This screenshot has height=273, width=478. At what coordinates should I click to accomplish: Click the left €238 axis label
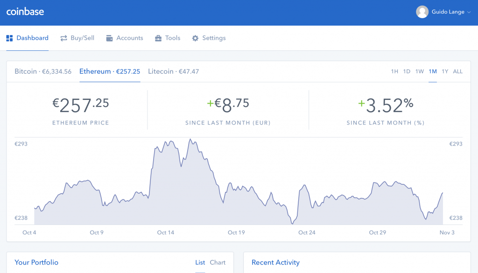pos(21,218)
